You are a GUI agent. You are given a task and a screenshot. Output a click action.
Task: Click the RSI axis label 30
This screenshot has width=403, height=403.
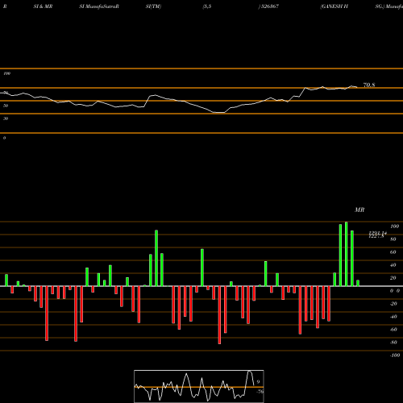(6, 118)
